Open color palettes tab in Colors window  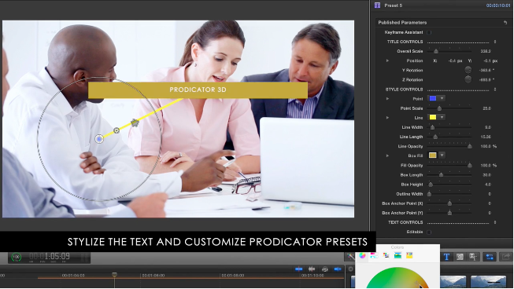coord(386,256)
